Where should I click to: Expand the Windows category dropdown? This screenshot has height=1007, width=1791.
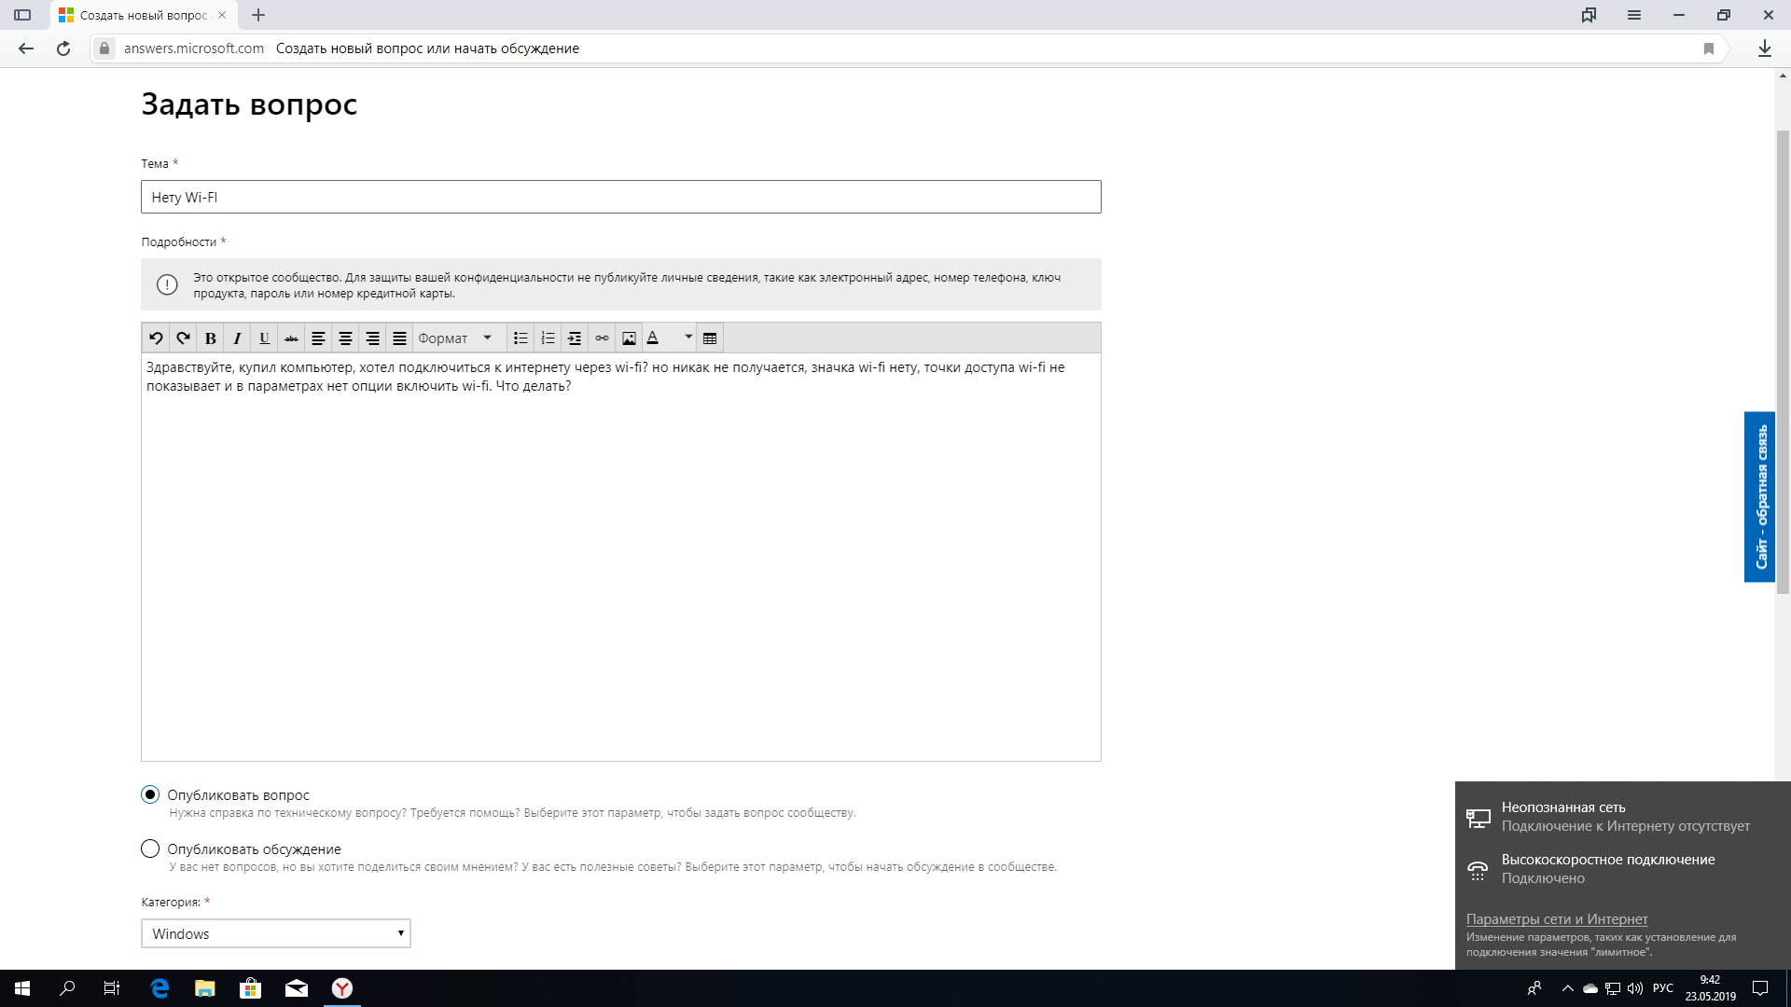tap(400, 933)
